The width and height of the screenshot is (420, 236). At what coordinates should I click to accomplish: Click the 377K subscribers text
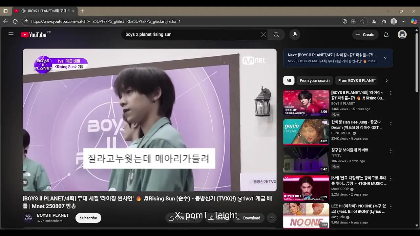tap(50, 221)
